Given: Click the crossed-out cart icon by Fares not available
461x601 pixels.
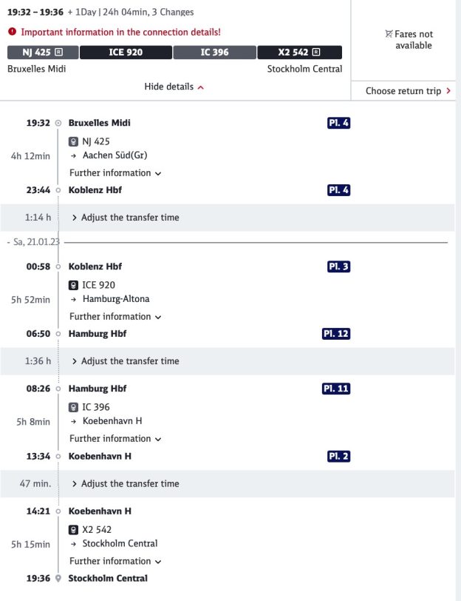Looking at the screenshot, I should coord(389,34).
